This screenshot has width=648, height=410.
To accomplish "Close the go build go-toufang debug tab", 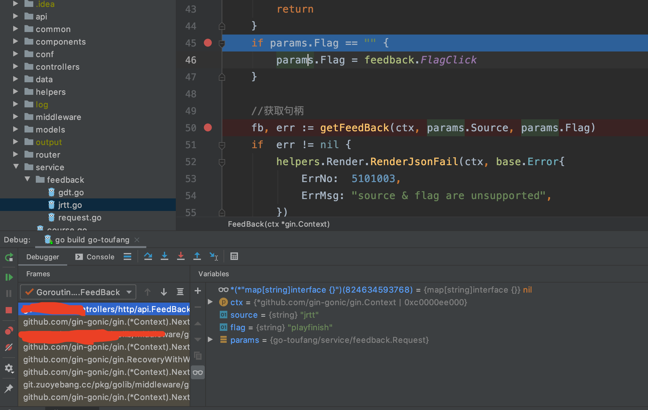I will pos(137,240).
